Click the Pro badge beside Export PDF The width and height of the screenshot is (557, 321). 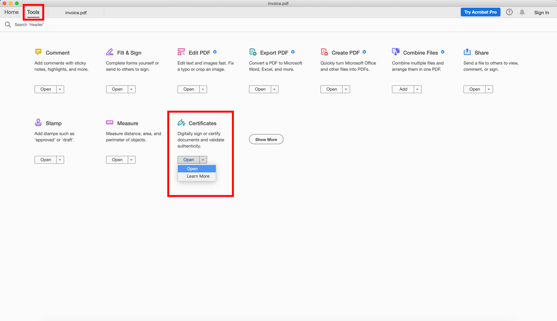[x=293, y=52]
